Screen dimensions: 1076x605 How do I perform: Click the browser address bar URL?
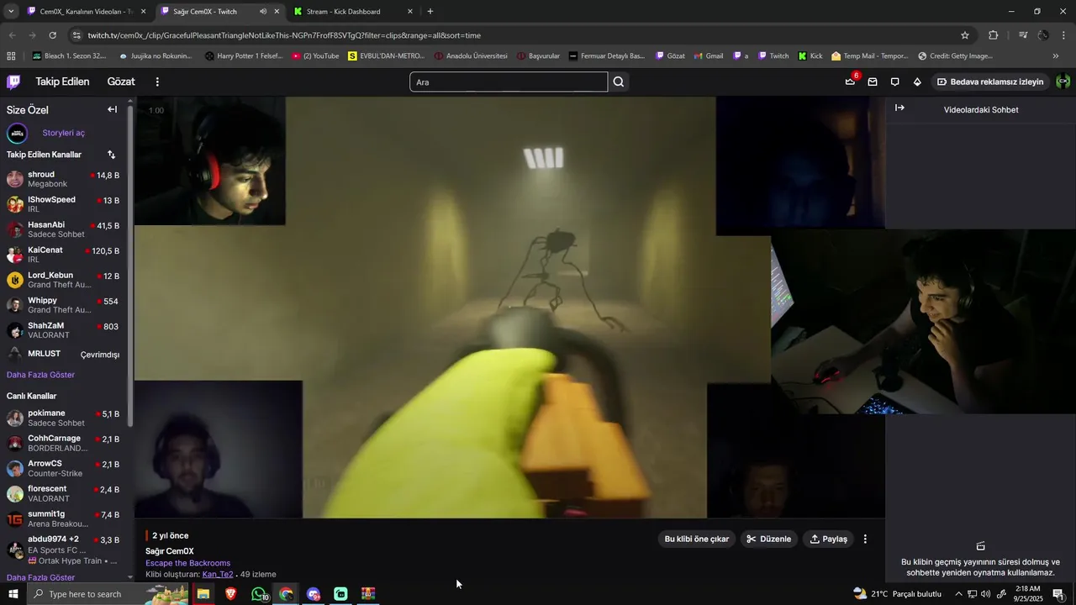pos(284,35)
